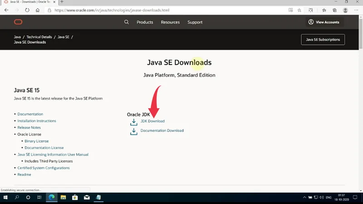Open the Support menu
This screenshot has height=204, width=363.
click(x=195, y=22)
